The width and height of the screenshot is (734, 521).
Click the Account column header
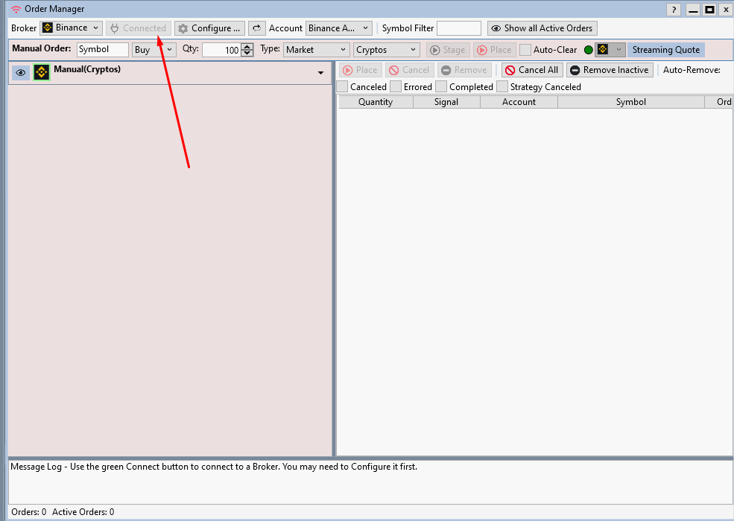pyautogui.click(x=519, y=102)
